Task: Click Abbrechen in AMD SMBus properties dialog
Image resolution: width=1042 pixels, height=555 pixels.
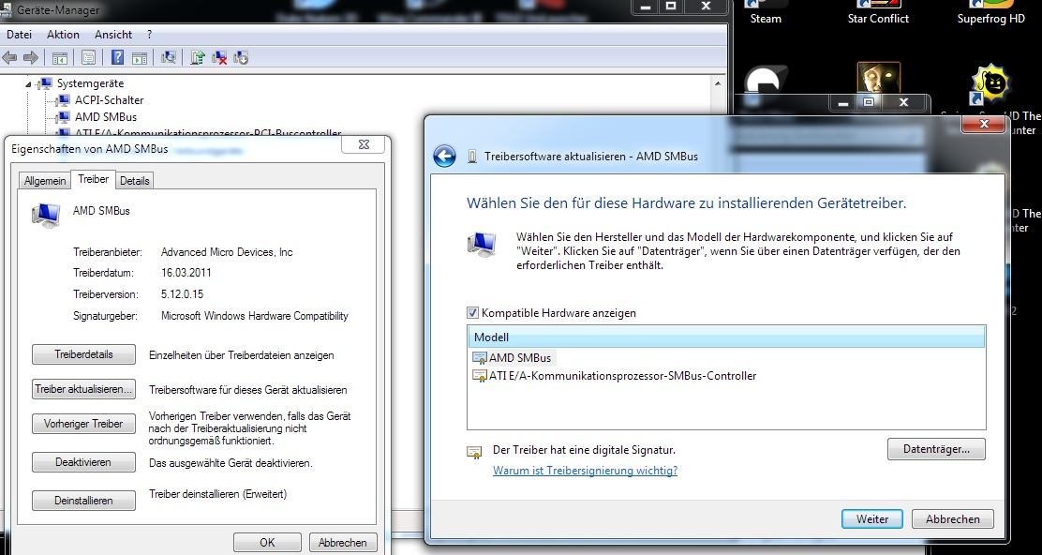Action: point(343,543)
